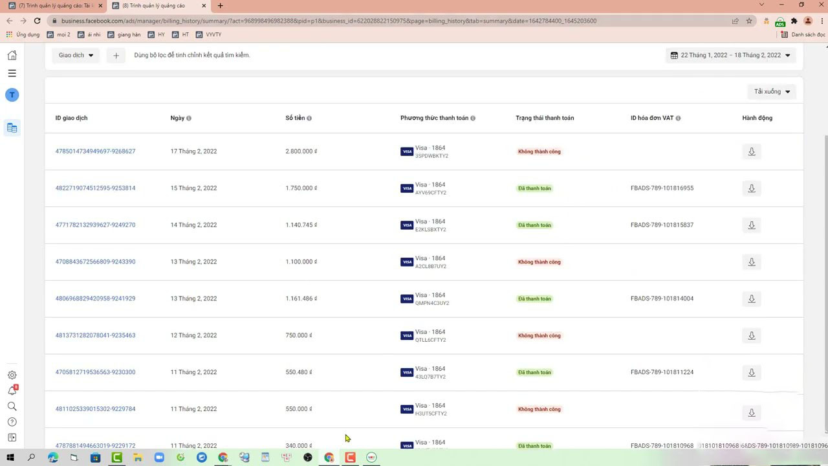Add a filter with the plus button
The image size is (828, 466).
point(116,56)
